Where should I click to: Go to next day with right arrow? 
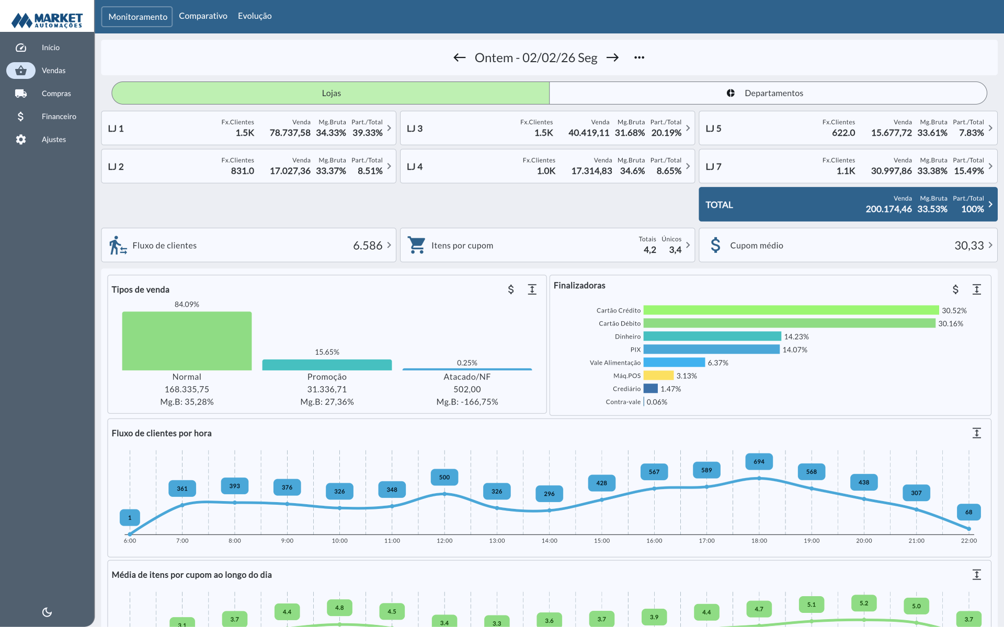(x=612, y=57)
